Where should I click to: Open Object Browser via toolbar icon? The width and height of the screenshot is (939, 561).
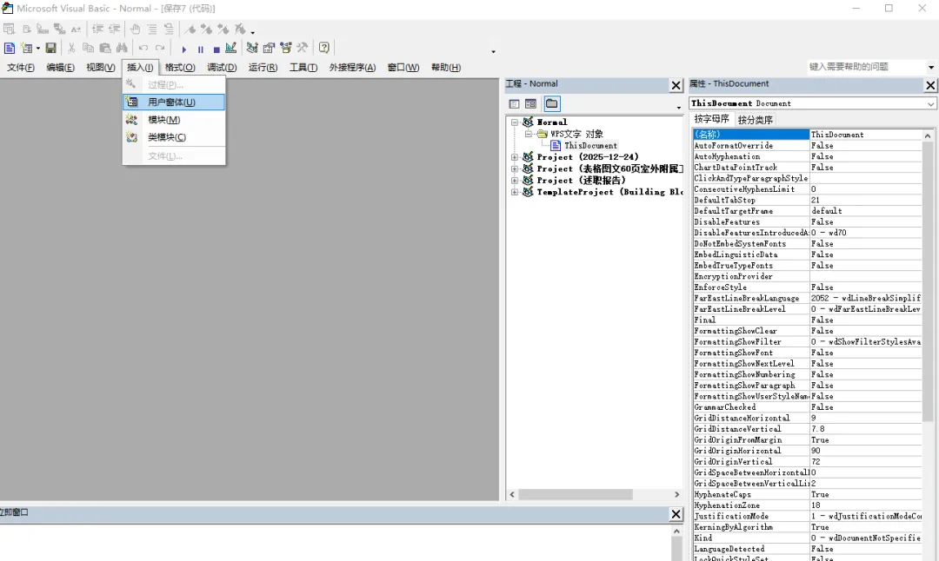[286, 48]
